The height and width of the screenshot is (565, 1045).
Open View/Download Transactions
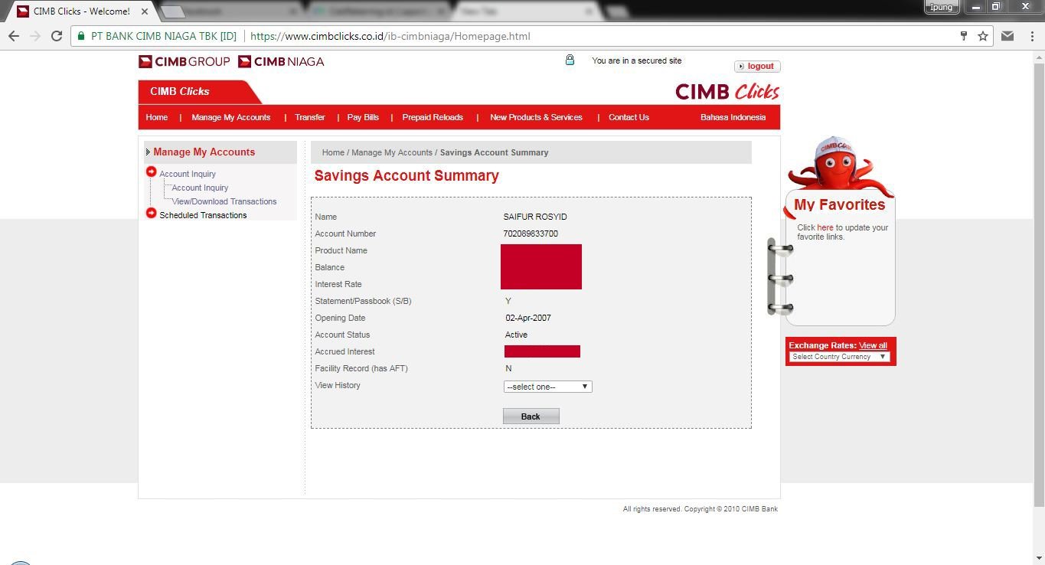click(224, 201)
